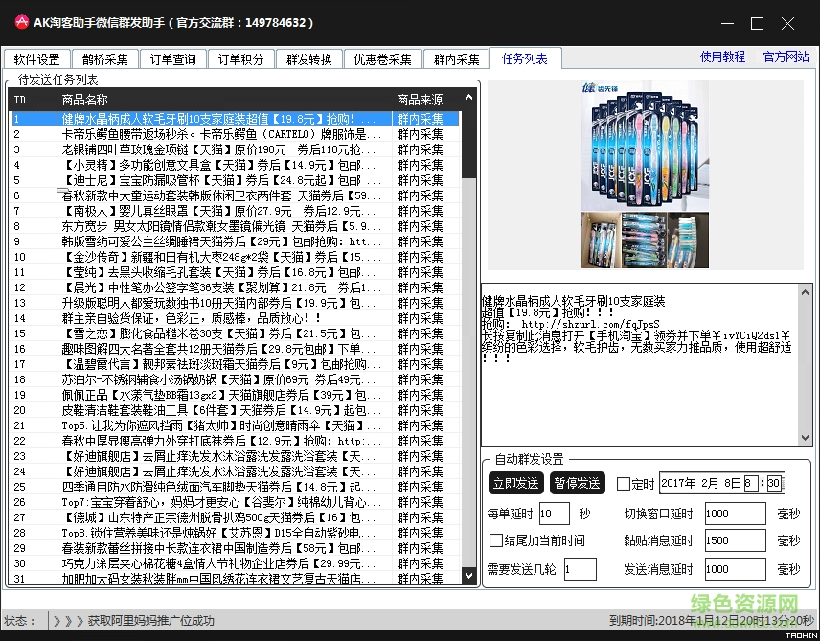
Task: Open the 官方网站 official website link
Action: pyautogui.click(x=786, y=57)
